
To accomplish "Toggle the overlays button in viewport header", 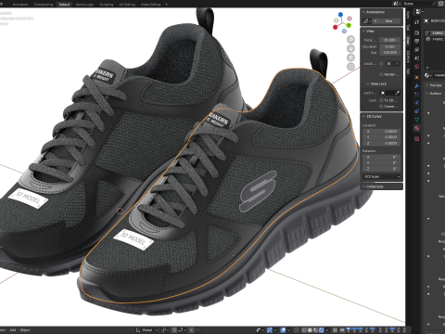I will pyautogui.click(x=282, y=330).
